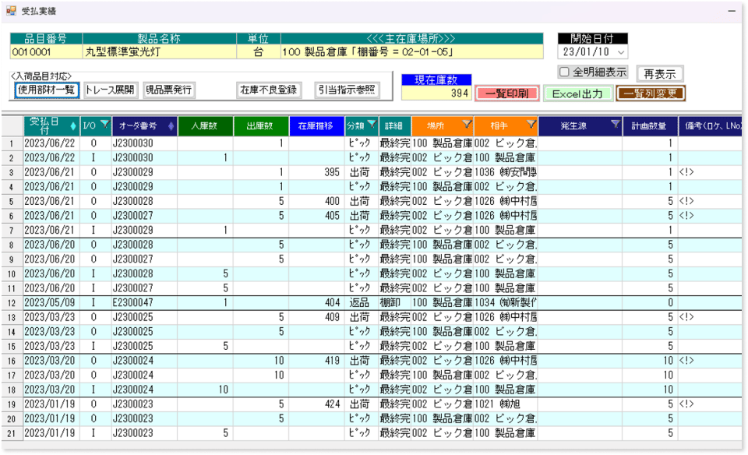748x455 pixels.
Task: Open filter icon on 発生源 column
Action: point(616,125)
